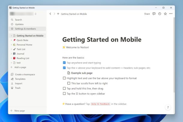
Task: Check 'Tap the ☰ button to open sidebar'
Action: click(64, 93)
